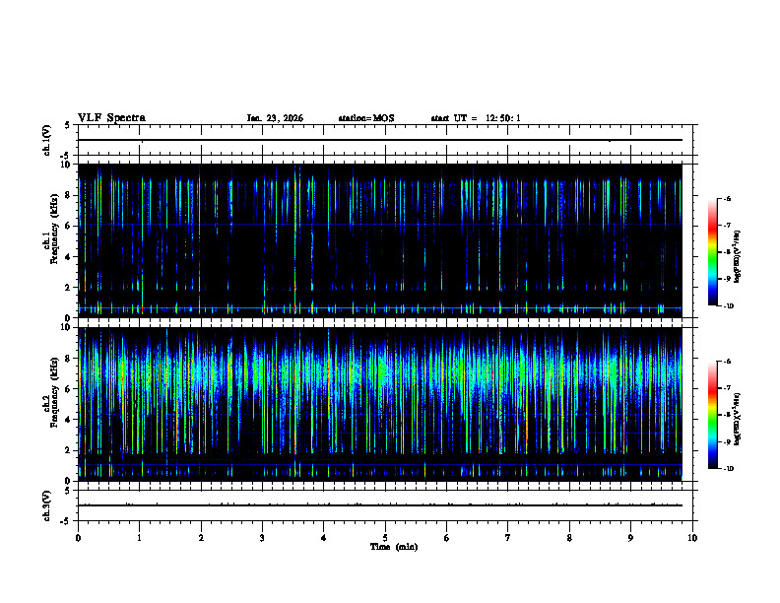
Task: Click the ch.1 voltage waveform strip
Action: 385,140
